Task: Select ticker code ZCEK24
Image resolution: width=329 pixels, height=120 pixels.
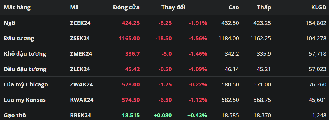Action: click(80, 23)
